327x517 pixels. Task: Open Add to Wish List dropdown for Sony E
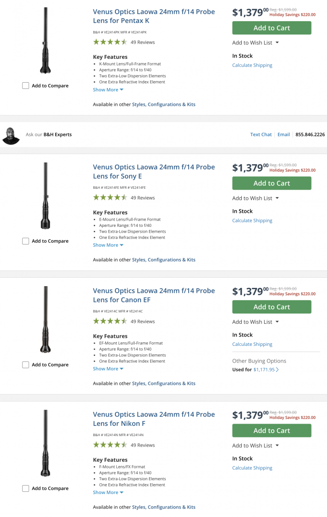255,198
